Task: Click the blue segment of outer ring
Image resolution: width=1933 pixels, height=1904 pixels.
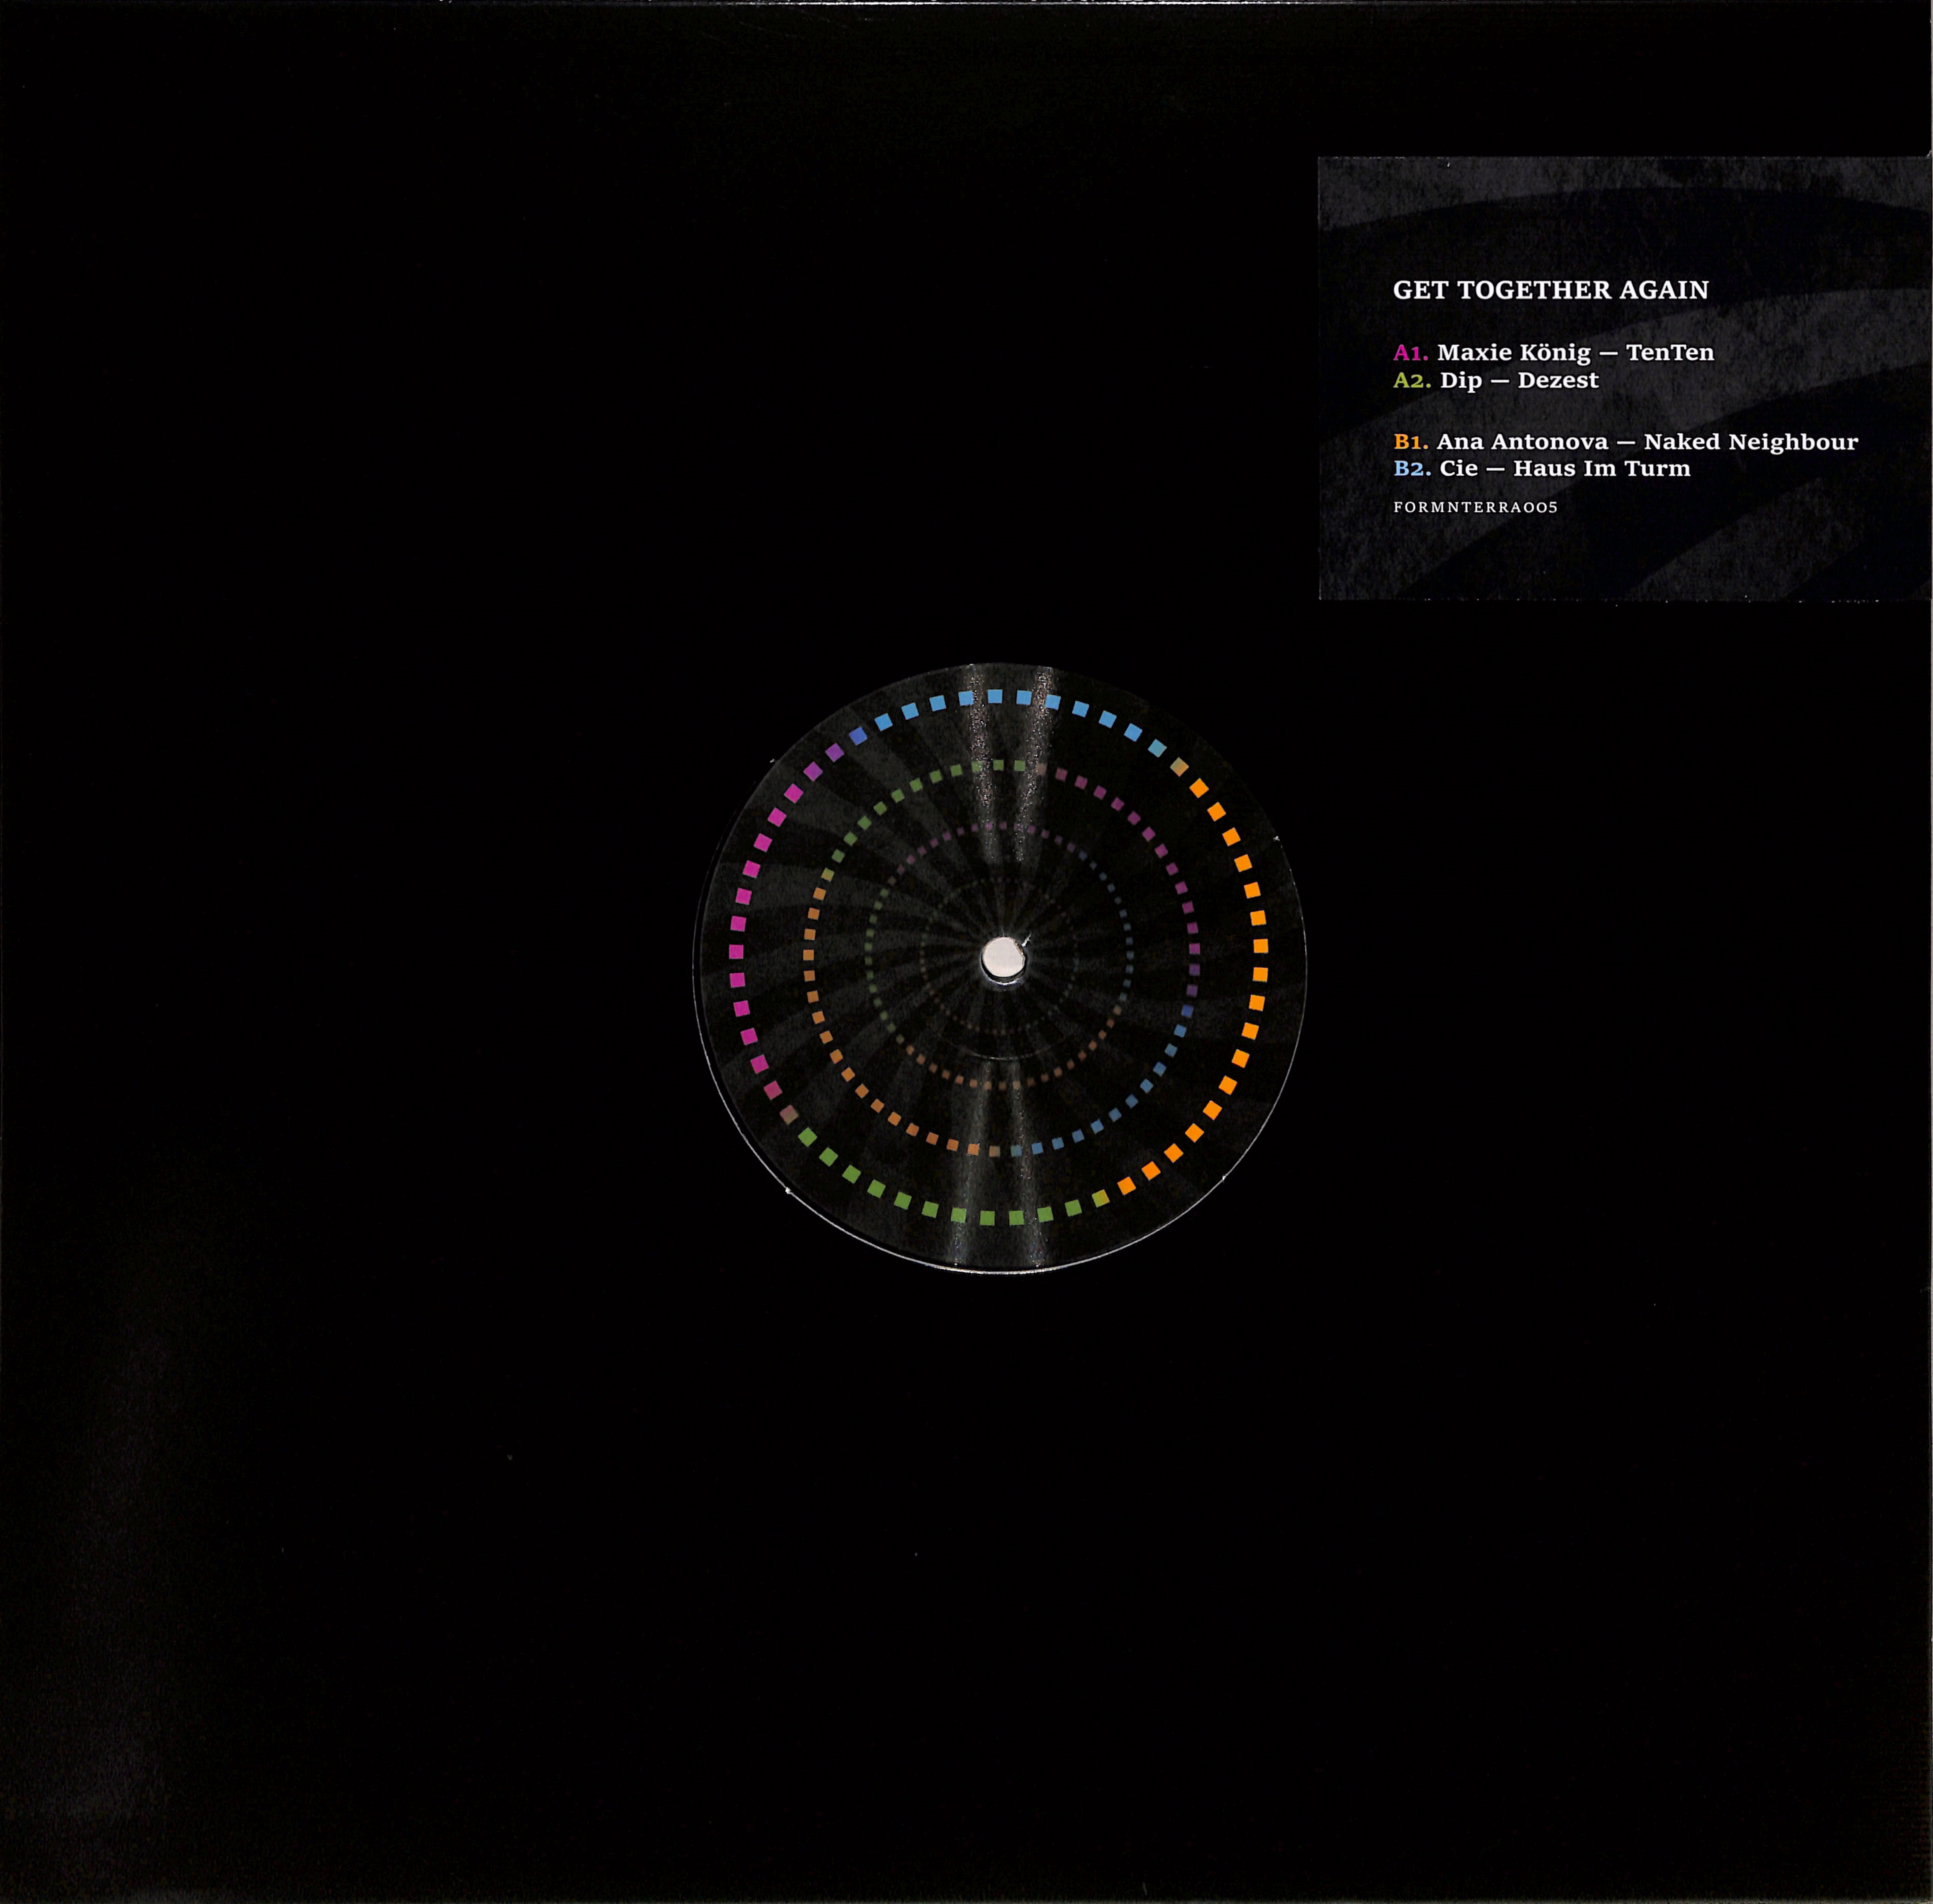Action: pos(995,697)
